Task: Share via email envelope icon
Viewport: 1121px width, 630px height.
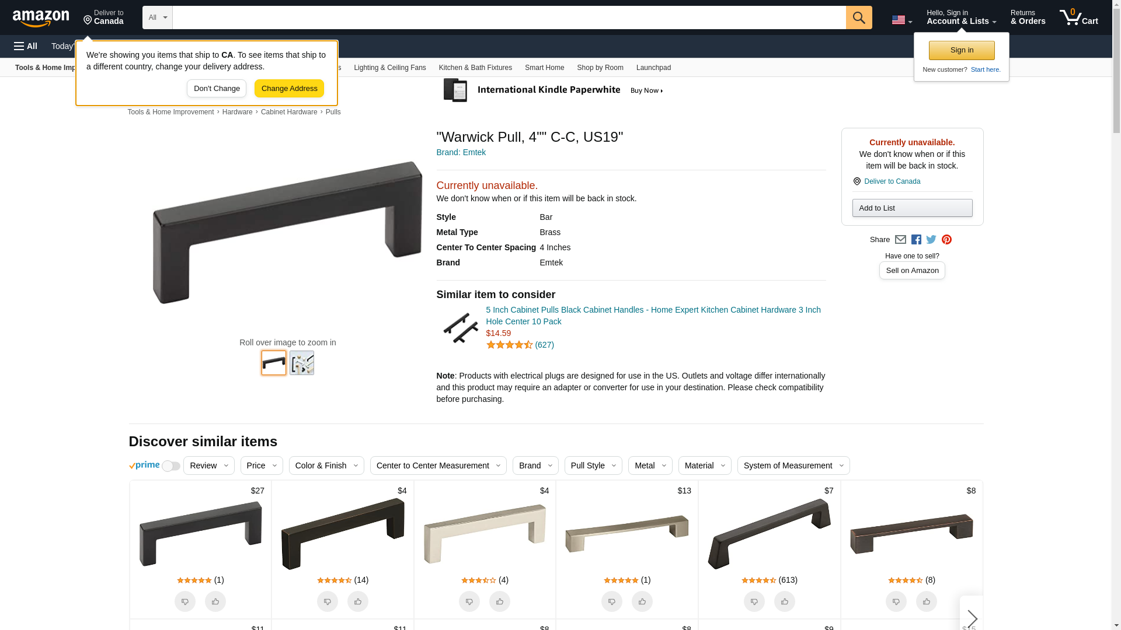Action: coord(900,240)
